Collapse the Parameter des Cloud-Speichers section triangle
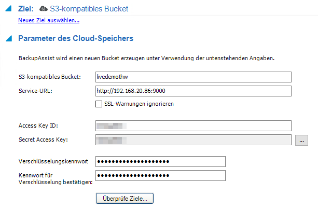This screenshot has height=209, width=318. pyautogui.click(x=9, y=39)
